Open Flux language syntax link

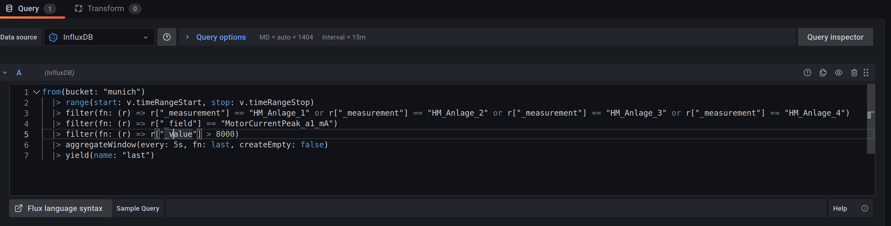60,208
